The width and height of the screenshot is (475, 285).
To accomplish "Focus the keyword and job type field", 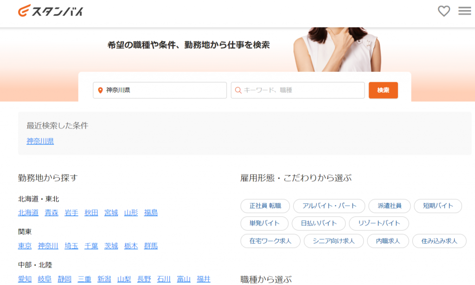I will (x=297, y=90).
